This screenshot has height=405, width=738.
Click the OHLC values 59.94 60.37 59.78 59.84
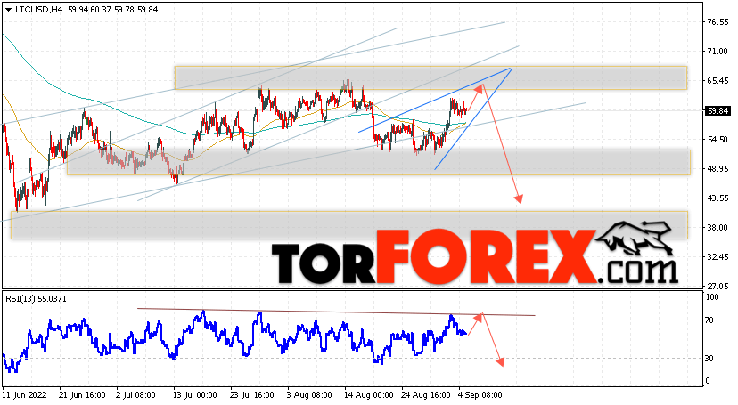pos(112,10)
